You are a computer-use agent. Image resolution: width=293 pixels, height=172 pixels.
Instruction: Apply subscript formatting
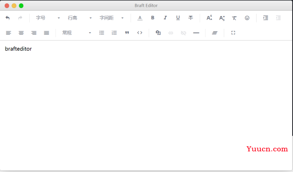click(222, 18)
